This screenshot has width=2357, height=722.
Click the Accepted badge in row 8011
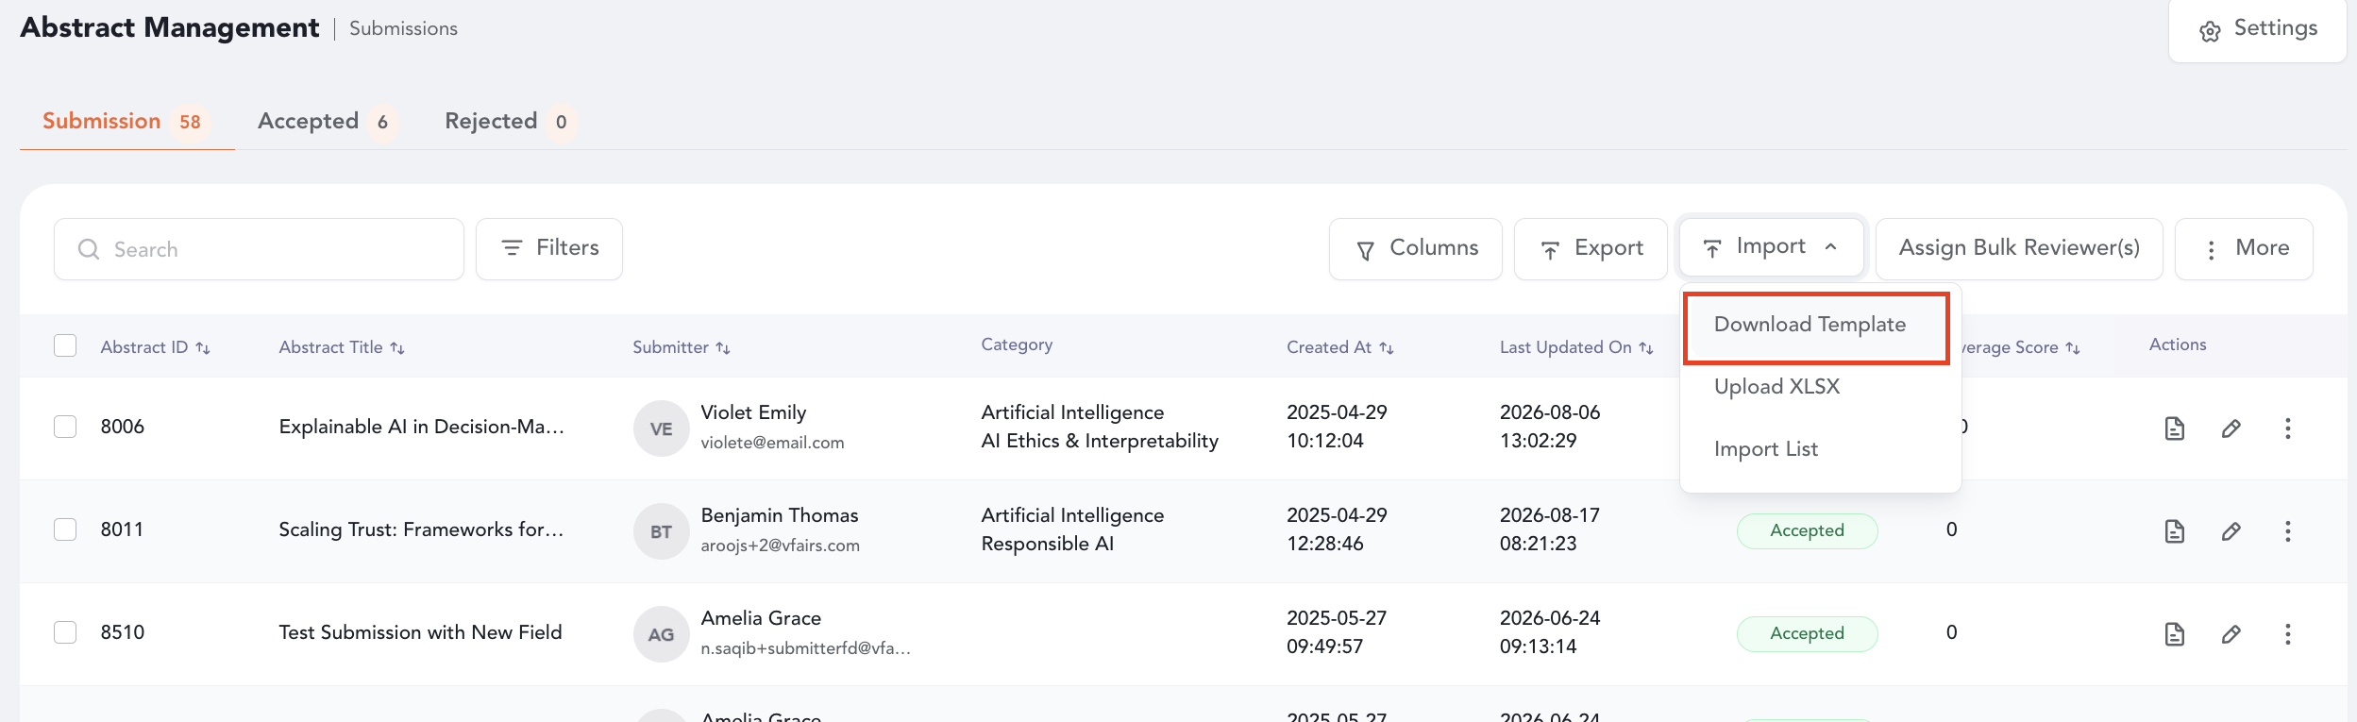[1807, 530]
